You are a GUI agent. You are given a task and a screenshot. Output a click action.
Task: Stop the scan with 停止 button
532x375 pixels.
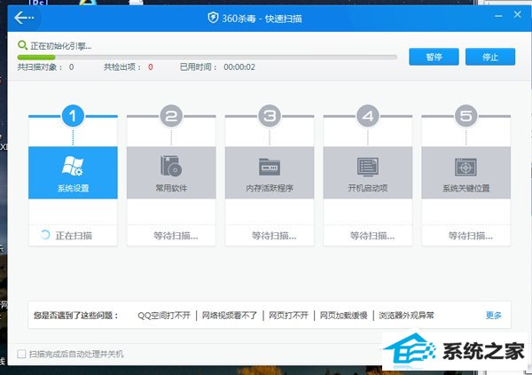(x=490, y=57)
